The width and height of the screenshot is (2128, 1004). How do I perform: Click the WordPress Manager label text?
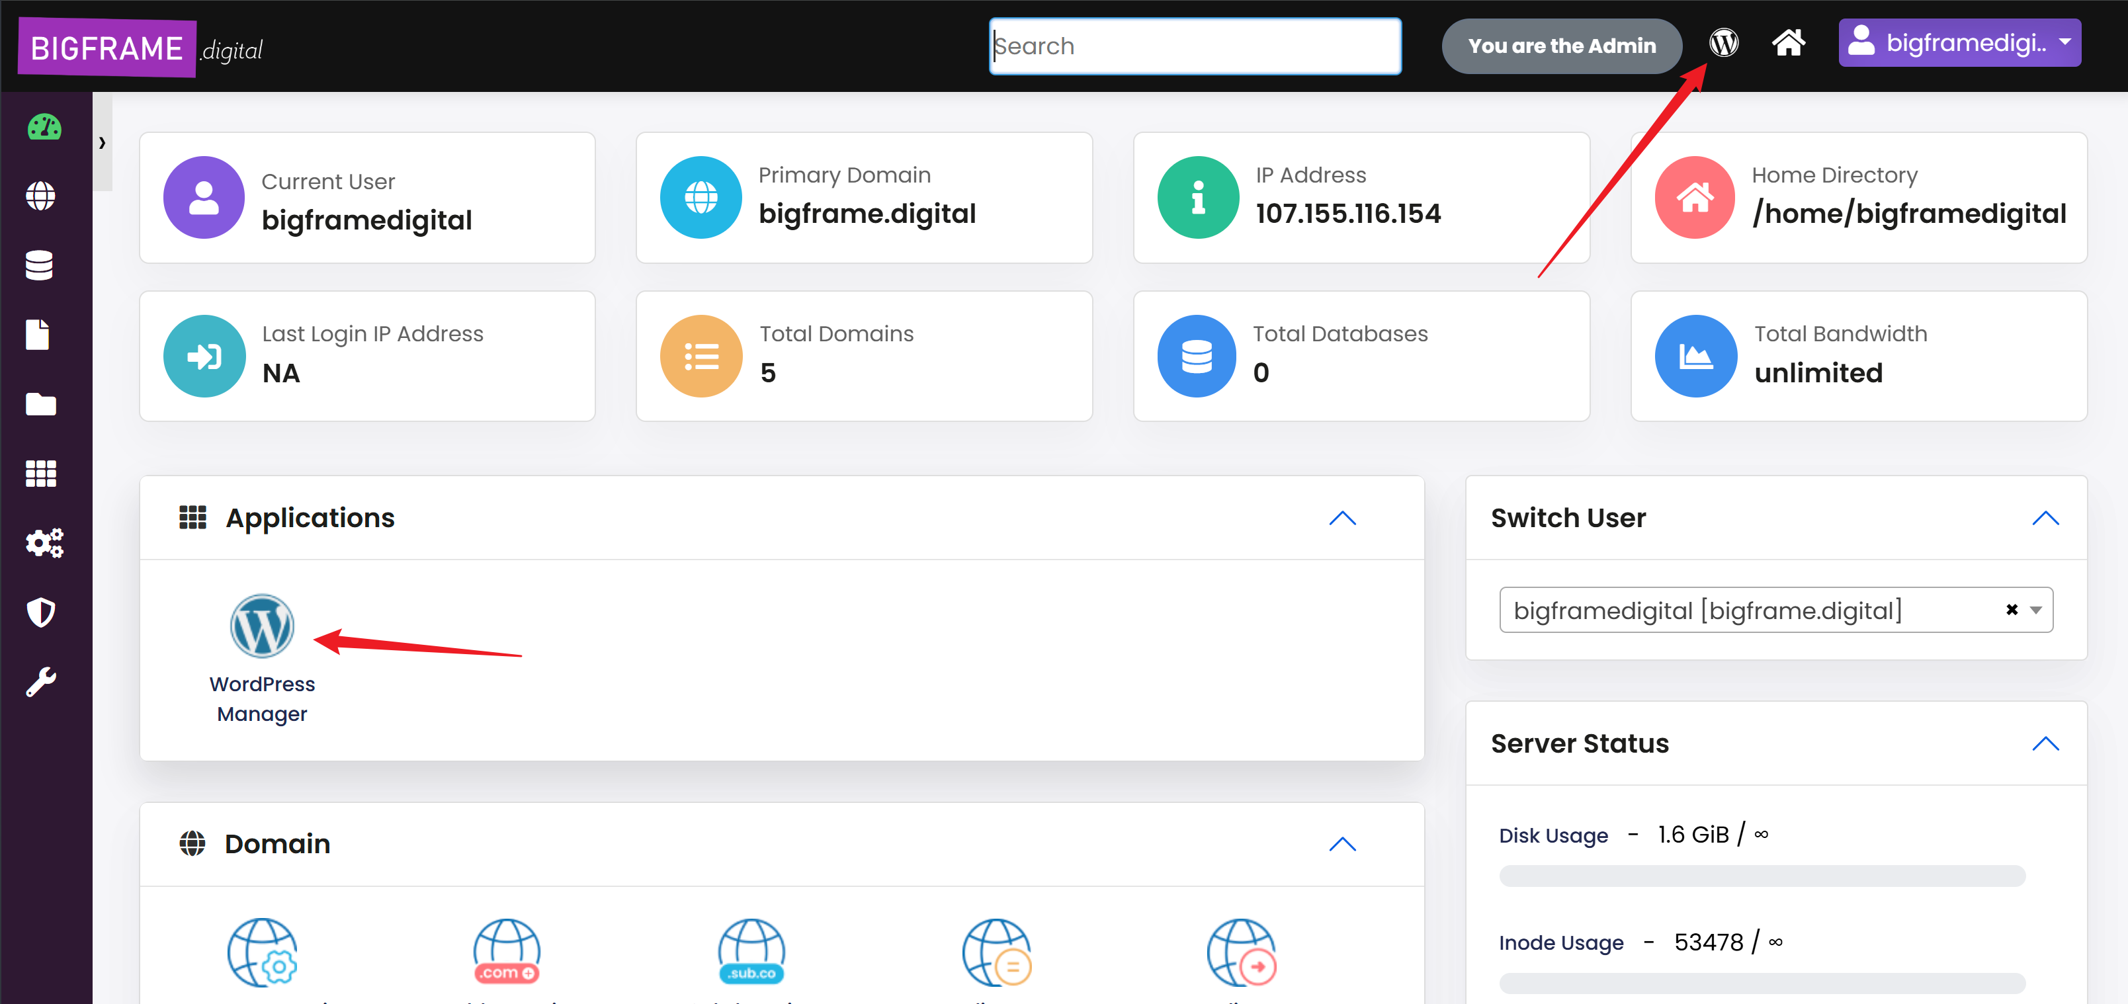click(x=262, y=698)
